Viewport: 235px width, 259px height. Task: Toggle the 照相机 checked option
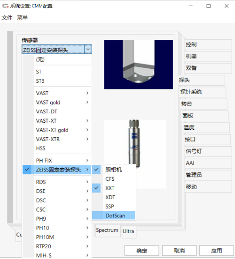coord(114,170)
